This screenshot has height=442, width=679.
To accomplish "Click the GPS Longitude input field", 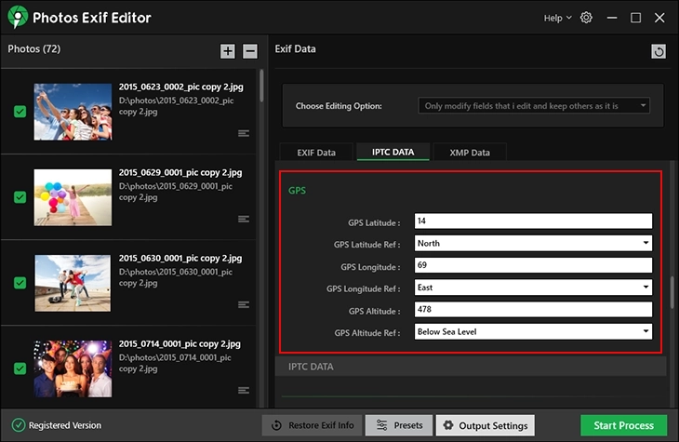I will (534, 266).
